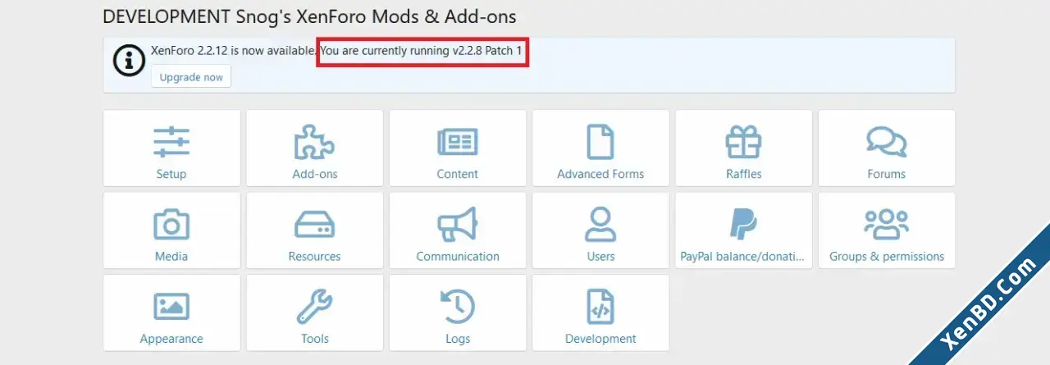Open the Users person icon
1050x365 pixels.
[x=600, y=224]
